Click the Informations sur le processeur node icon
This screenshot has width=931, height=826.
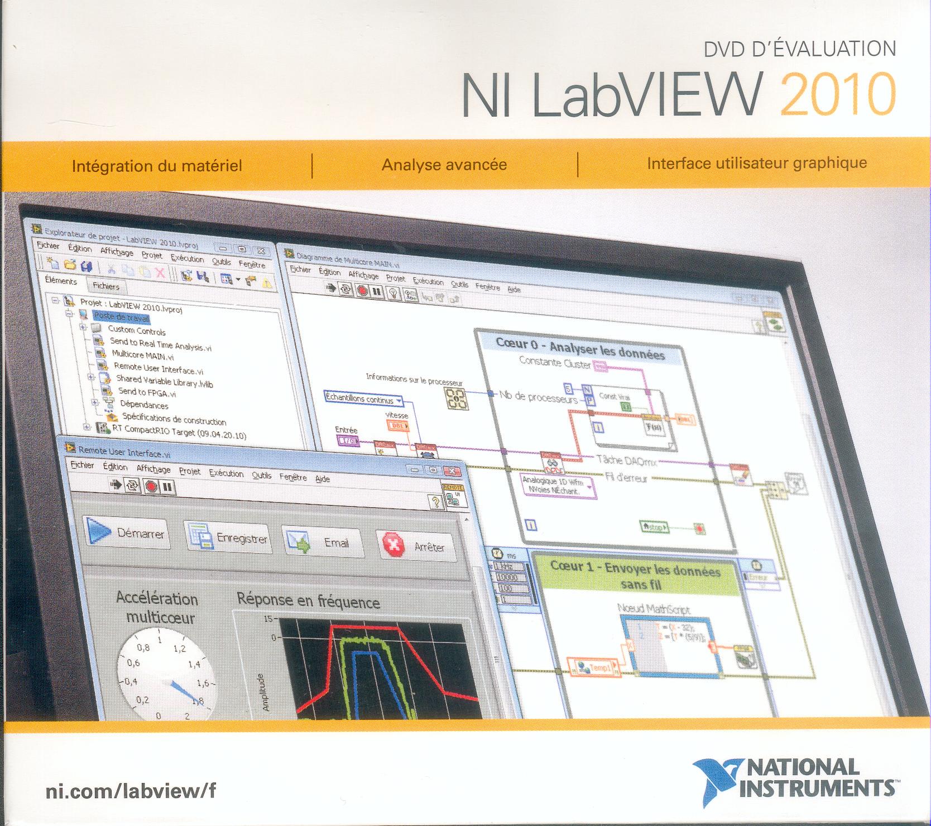tap(456, 398)
